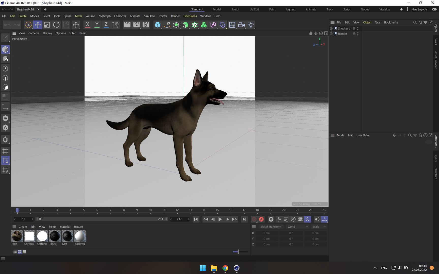Open the World coordinate dropdown

tap(297, 227)
